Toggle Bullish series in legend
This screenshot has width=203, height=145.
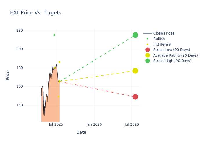[154, 39]
